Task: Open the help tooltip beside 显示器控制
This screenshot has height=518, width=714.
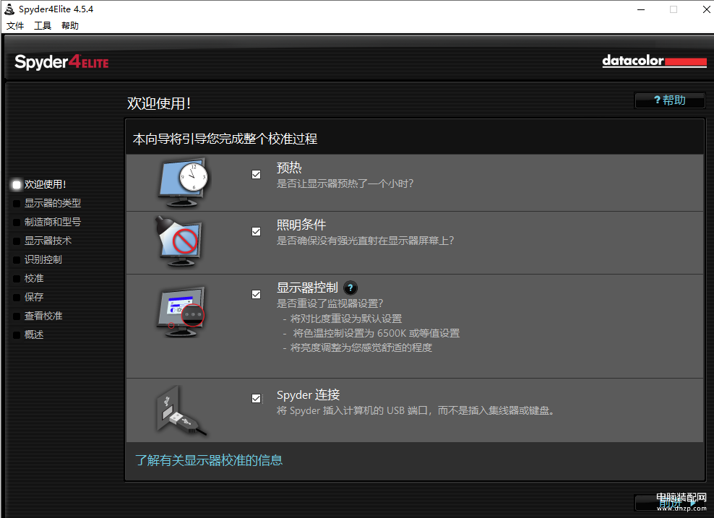Action: 350,288
